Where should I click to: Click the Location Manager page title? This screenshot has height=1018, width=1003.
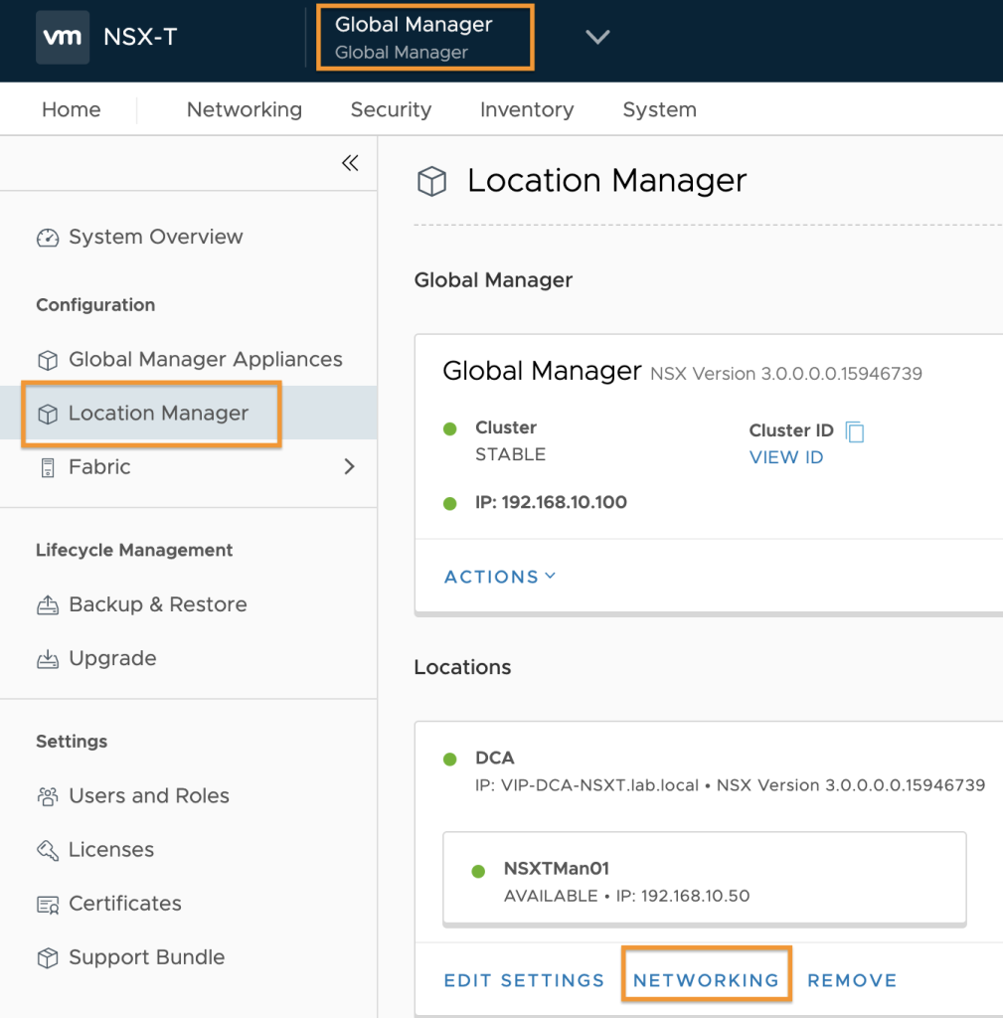[607, 181]
